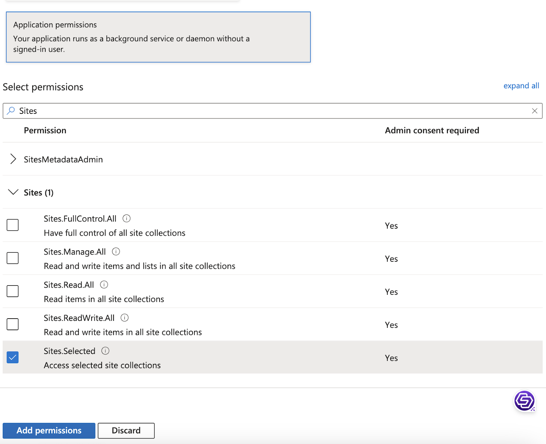The image size is (546, 444).
Task: Check the Sites.Manage.All permission box
Action: click(13, 258)
